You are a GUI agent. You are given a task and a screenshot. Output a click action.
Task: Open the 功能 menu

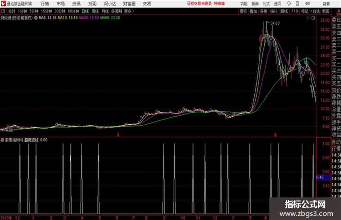coord(244,4)
